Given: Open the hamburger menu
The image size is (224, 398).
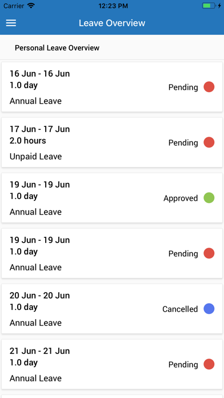Looking at the screenshot, I should tap(11, 23).
